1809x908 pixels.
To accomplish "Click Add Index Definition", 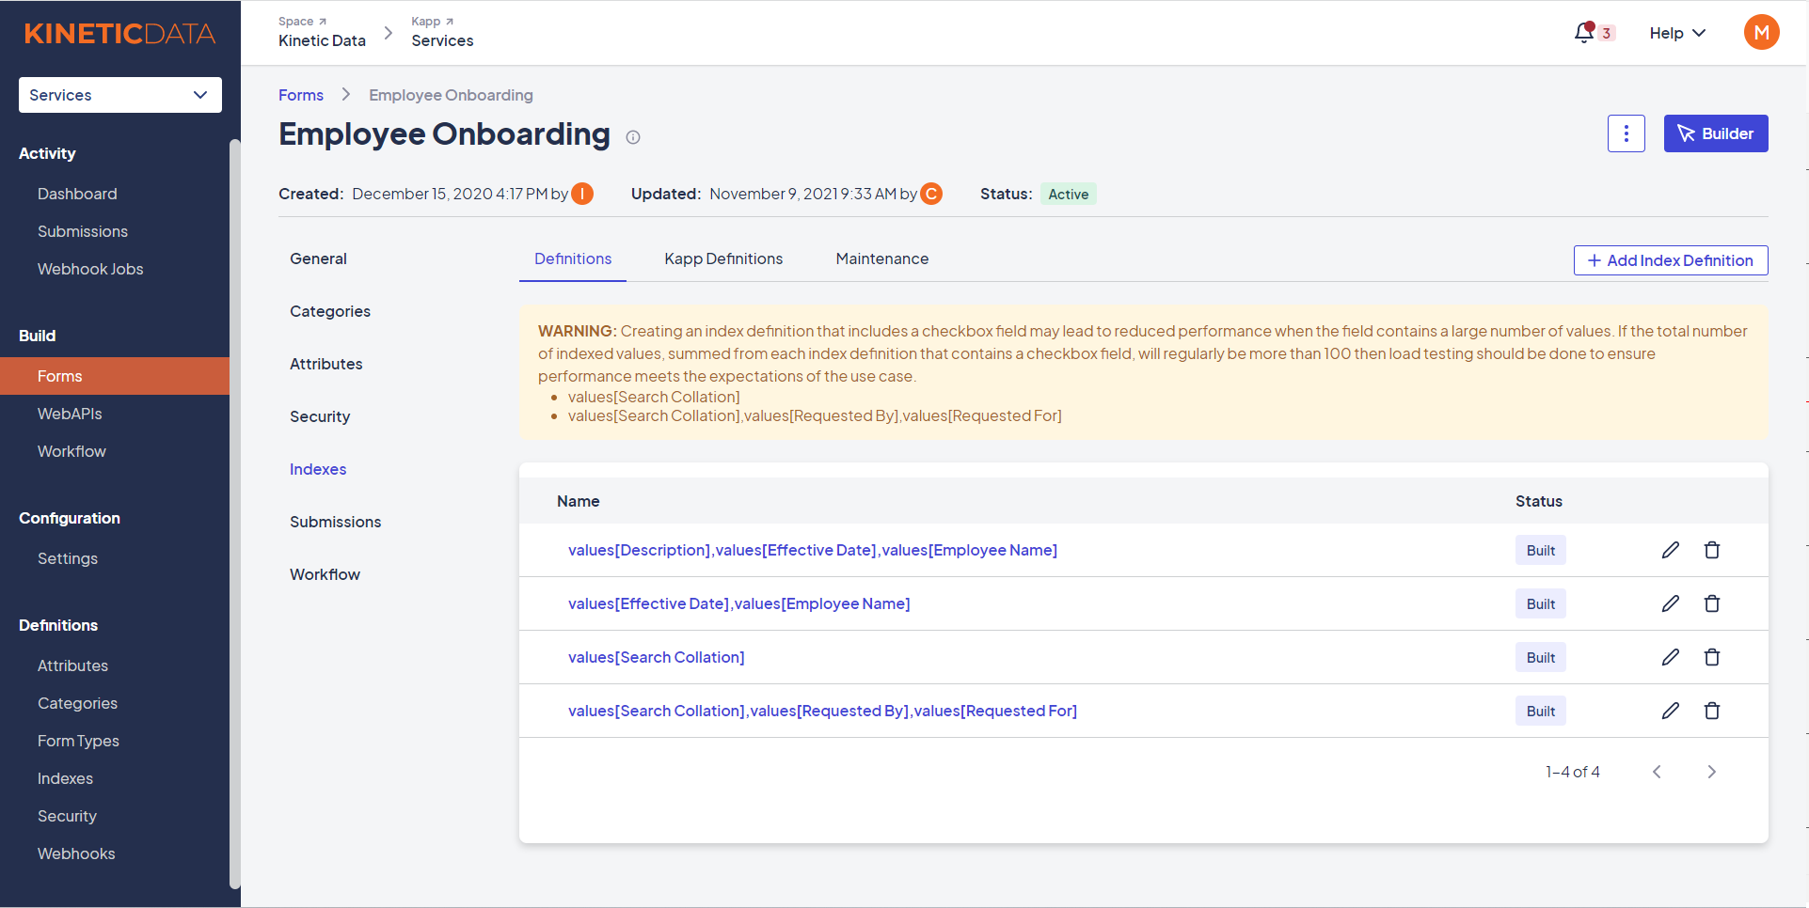I will (x=1671, y=260).
